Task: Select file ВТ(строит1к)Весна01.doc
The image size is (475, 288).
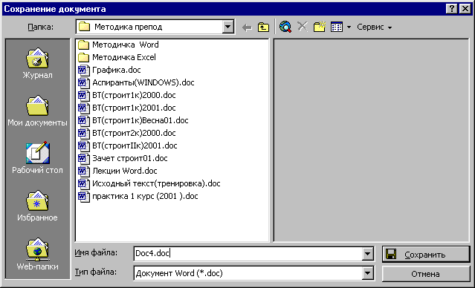Action: pos(133,120)
